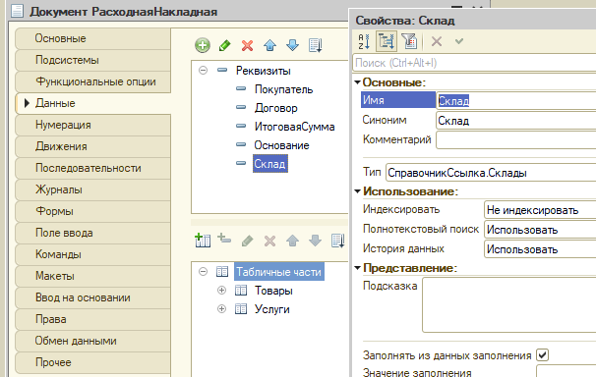The image size is (596, 377).
Task: Switch to the Движения tab
Action: 93,146
